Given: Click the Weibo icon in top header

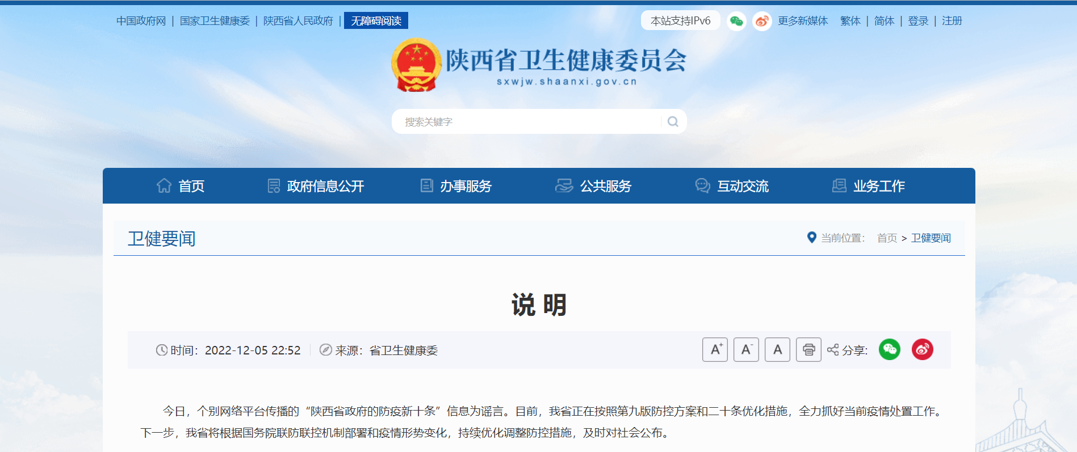Looking at the screenshot, I should [761, 21].
